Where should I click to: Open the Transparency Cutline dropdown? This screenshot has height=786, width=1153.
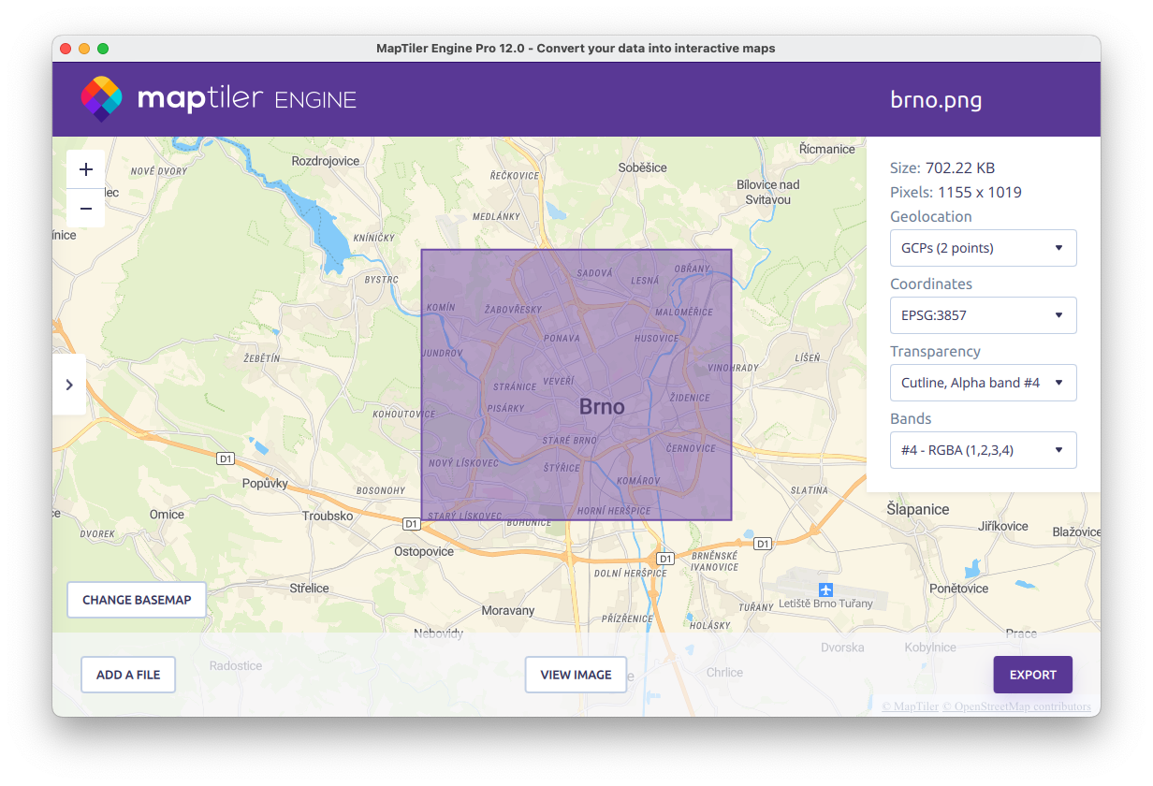[x=983, y=382]
